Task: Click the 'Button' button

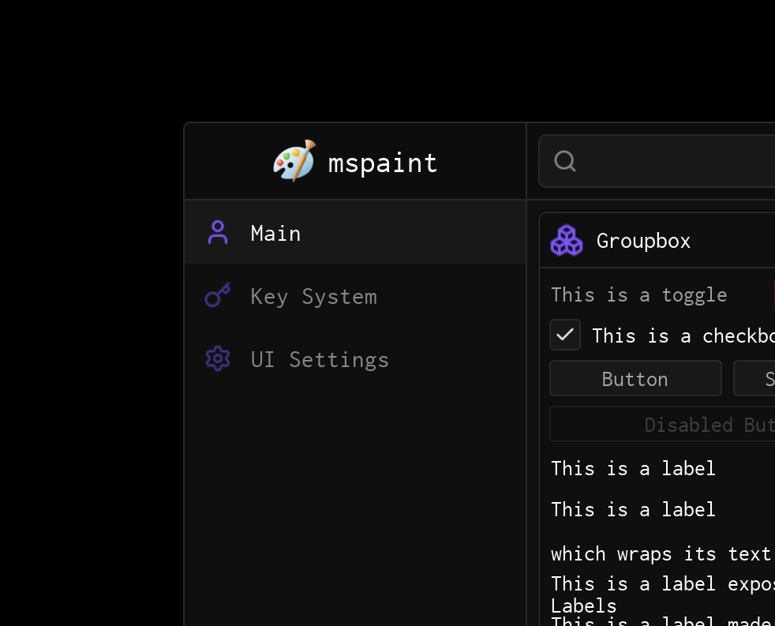Action: [x=635, y=379]
